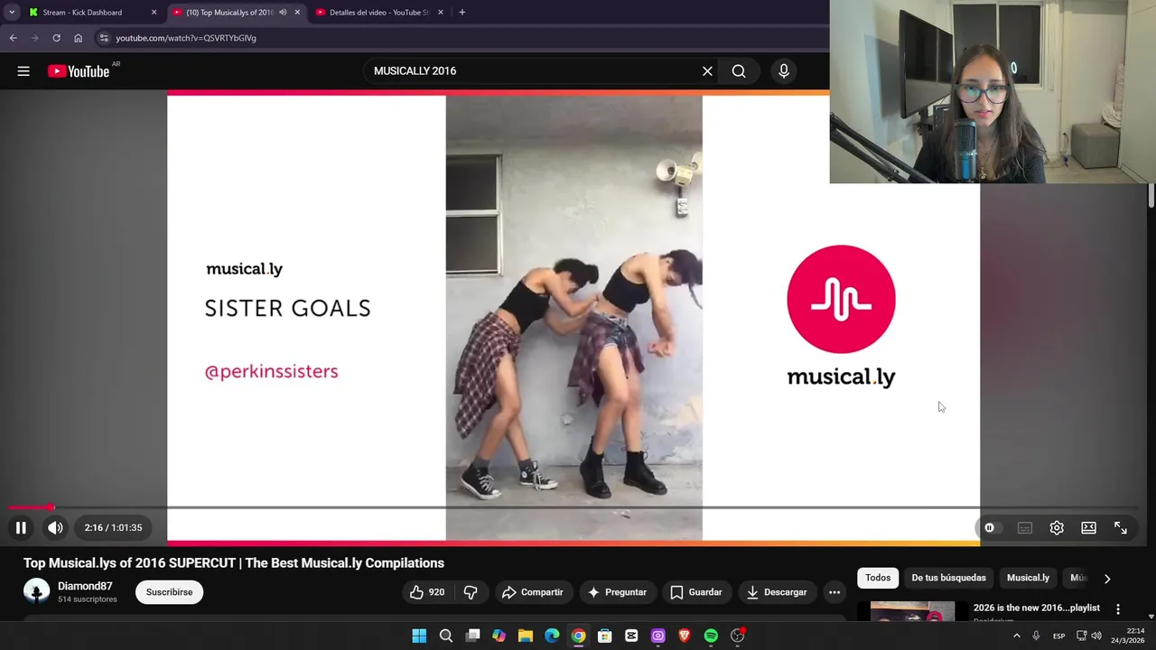1156x650 pixels.
Task: Open Brave browser from taskbar
Action: (x=685, y=636)
